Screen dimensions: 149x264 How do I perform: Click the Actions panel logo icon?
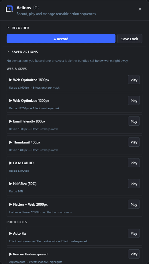tap(9, 9)
